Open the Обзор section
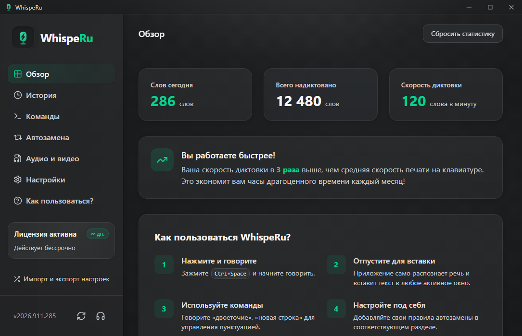The height and width of the screenshot is (336, 522). pos(61,74)
